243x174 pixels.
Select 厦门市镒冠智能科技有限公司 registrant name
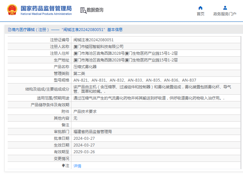(98, 47)
